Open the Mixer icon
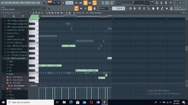The width and height of the screenshot is (188, 105). [x=144, y=8]
